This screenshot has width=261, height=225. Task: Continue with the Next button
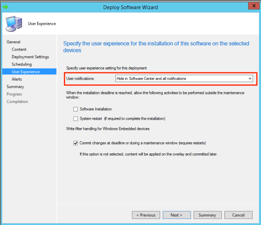tap(177, 215)
